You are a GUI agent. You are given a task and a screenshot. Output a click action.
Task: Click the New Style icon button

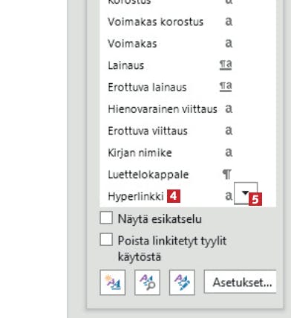[x=113, y=282]
